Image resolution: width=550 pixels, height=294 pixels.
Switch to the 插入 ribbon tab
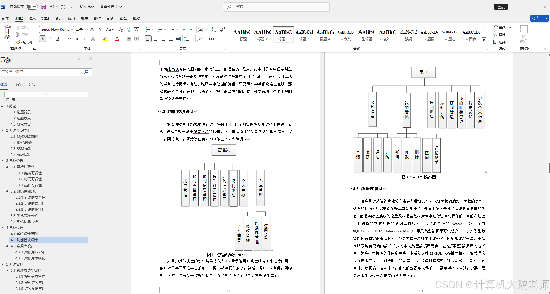(x=32, y=18)
